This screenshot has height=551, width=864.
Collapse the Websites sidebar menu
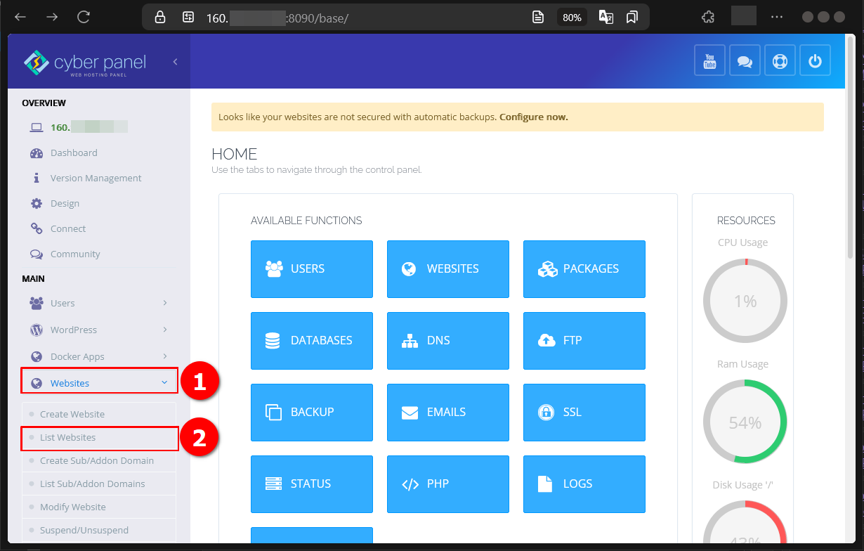coord(98,383)
